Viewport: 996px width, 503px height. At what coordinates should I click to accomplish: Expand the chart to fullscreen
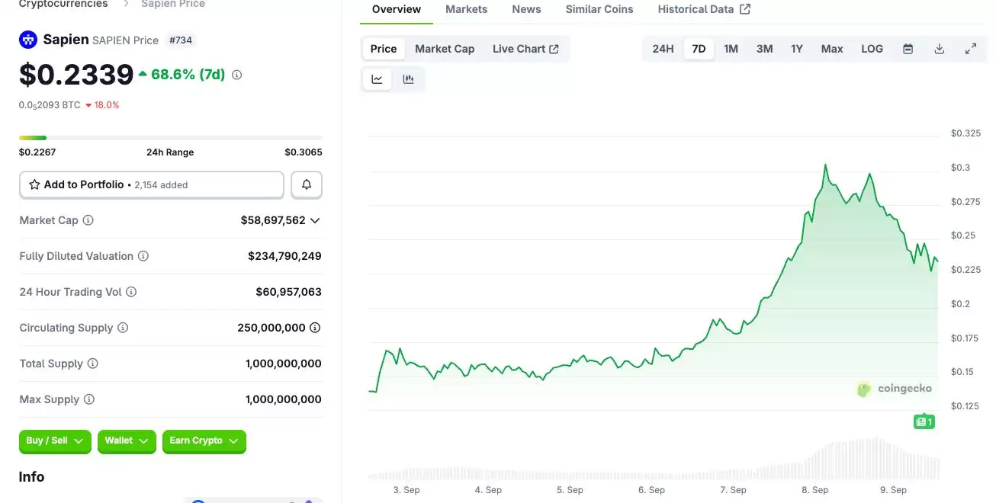pyautogui.click(x=971, y=48)
